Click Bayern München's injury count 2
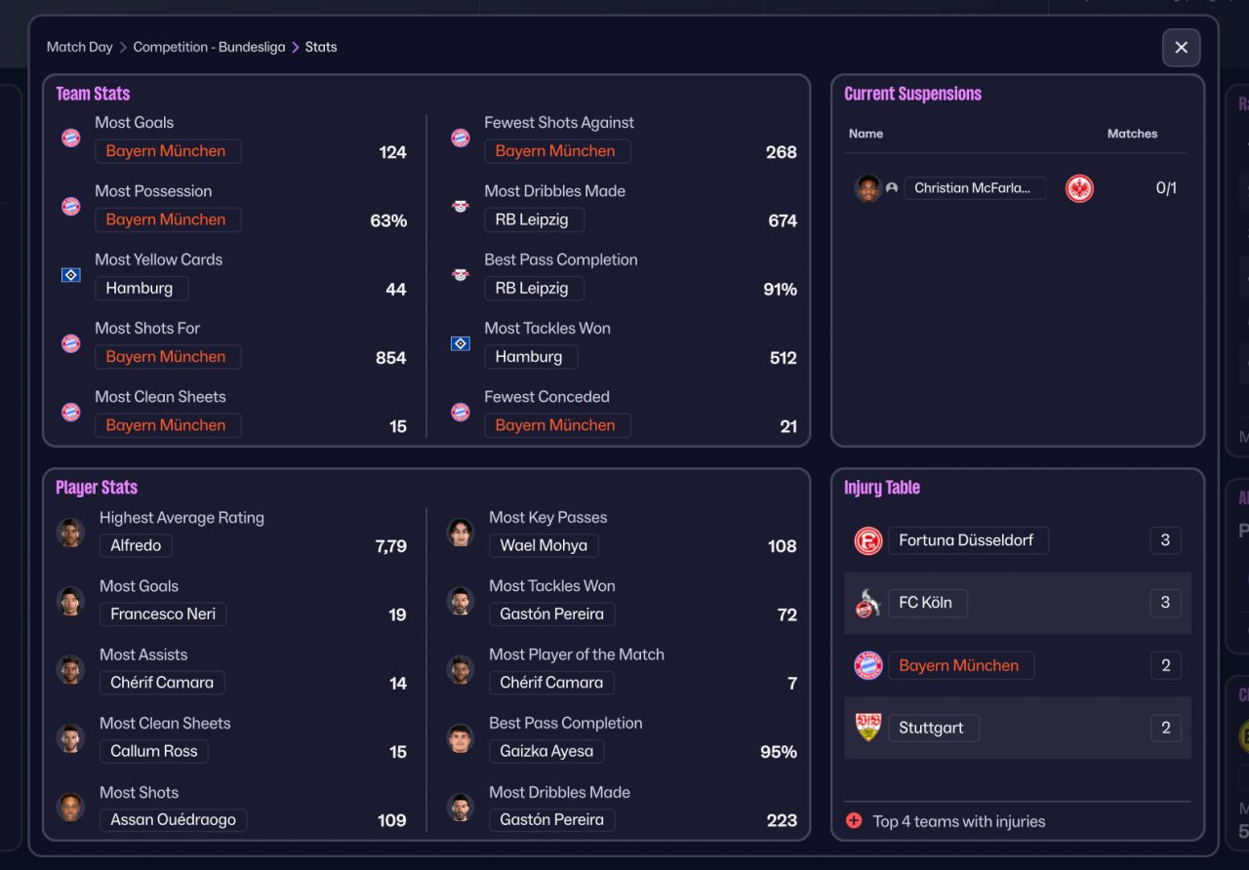 pyautogui.click(x=1165, y=665)
